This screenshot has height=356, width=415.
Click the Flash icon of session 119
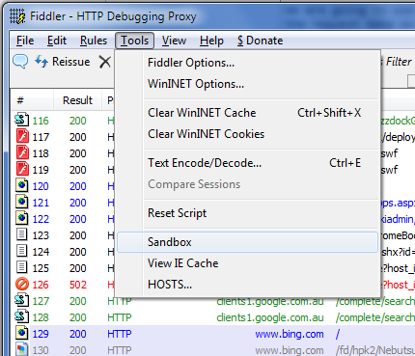[22, 169]
